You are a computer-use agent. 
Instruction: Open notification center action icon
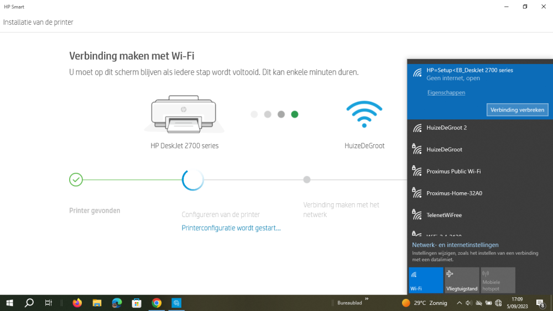(x=540, y=303)
